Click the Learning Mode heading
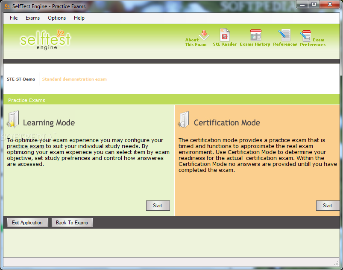The image size is (343, 270). coord(49,123)
